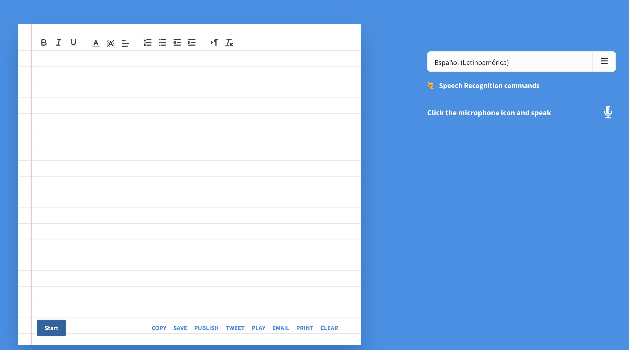Expand the hamburger menu on language bar
Viewport: 629px width, 350px height.
[x=604, y=61]
